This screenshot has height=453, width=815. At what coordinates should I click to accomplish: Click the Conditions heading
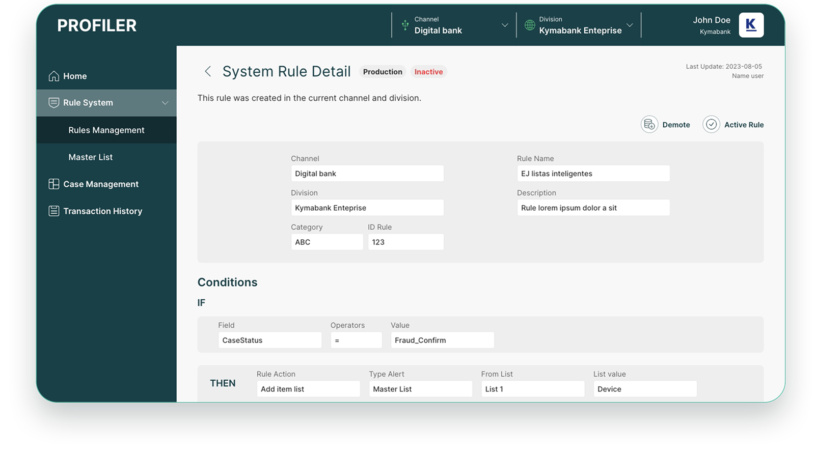(227, 282)
